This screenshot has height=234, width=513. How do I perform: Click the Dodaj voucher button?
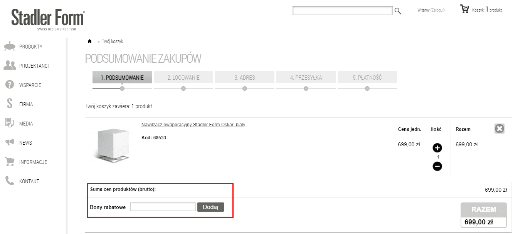[x=210, y=207]
